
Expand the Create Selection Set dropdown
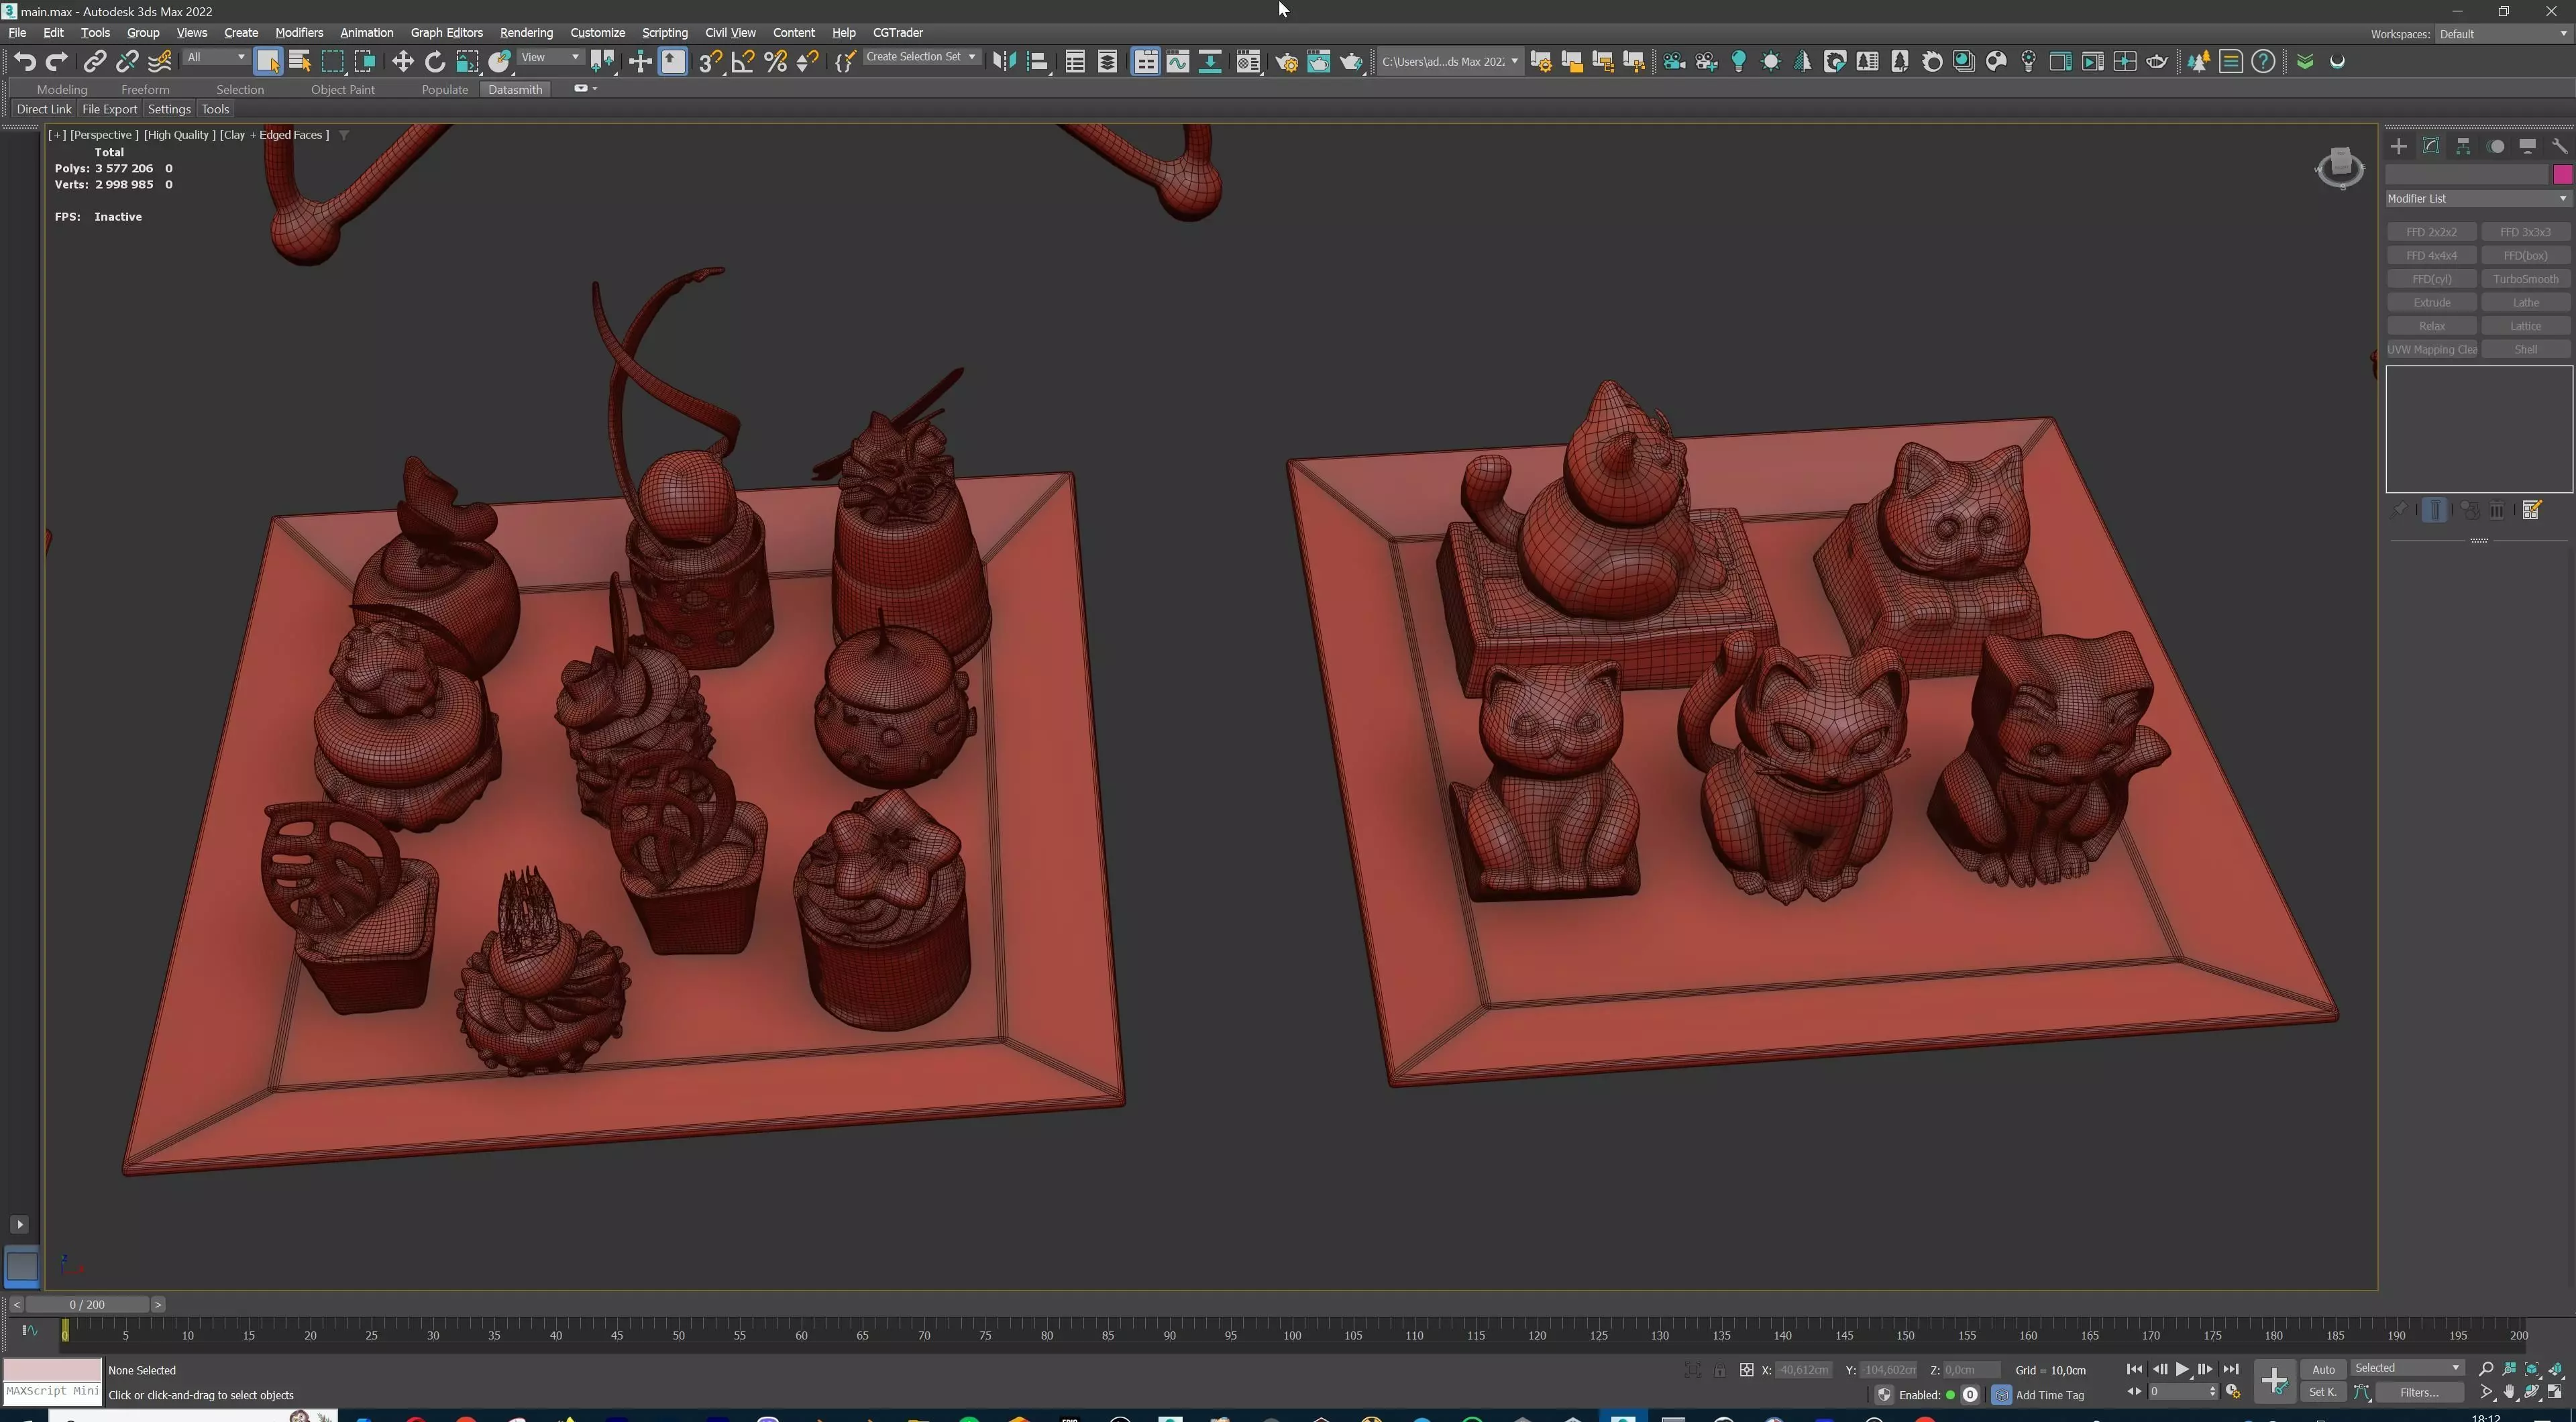(x=971, y=57)
